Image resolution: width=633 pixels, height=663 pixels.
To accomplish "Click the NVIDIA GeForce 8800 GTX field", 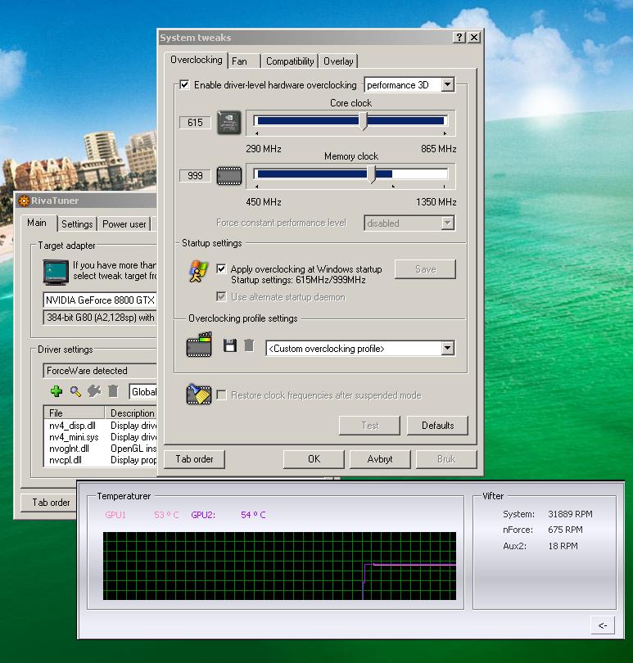I will click(x=100, y=300).
